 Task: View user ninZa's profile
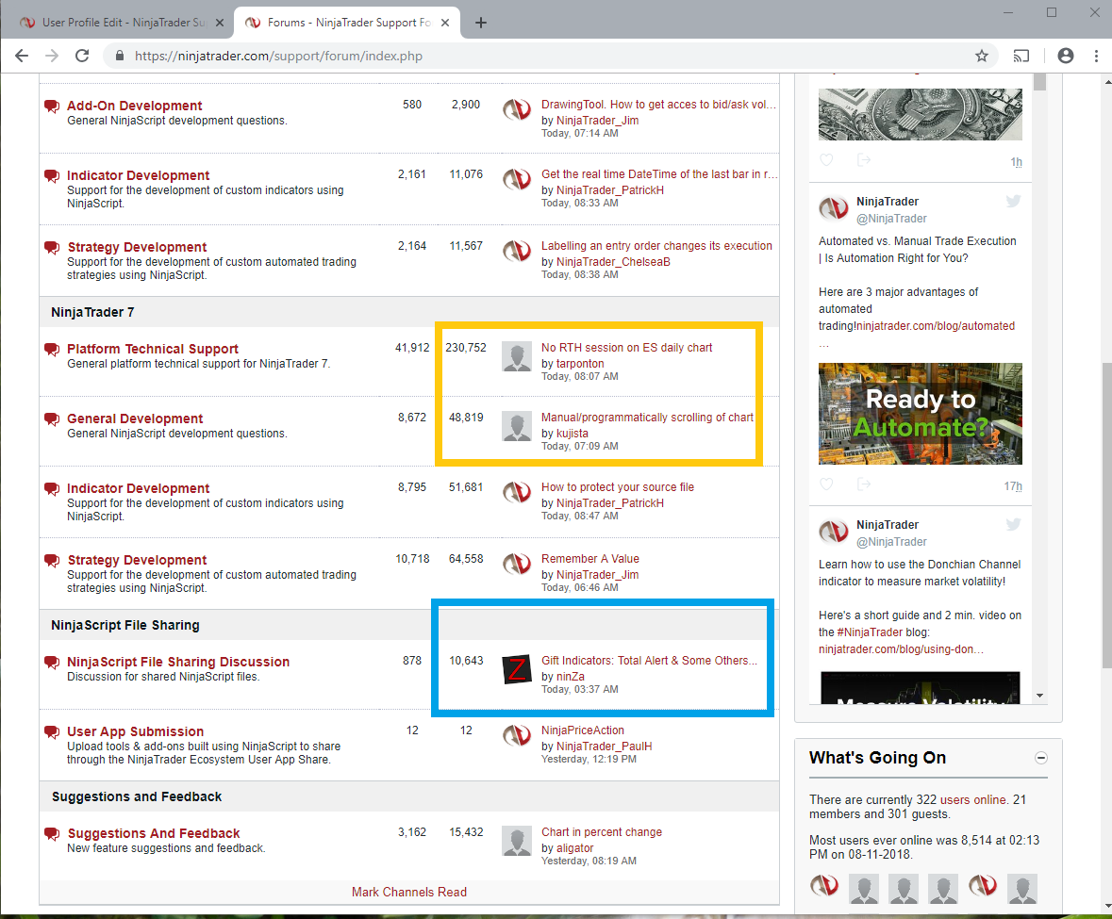571,677
